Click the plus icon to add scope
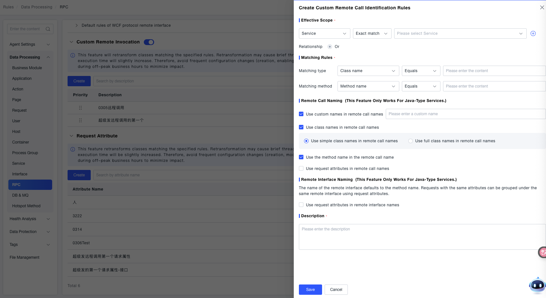The image size is (546, 298). 533,33
